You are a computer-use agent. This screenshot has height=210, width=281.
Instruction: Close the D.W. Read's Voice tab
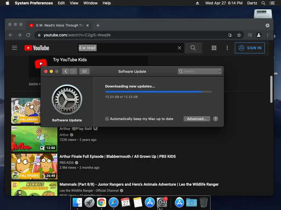point(88,25)
